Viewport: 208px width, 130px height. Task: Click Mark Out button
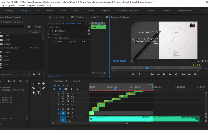(145, 74)
